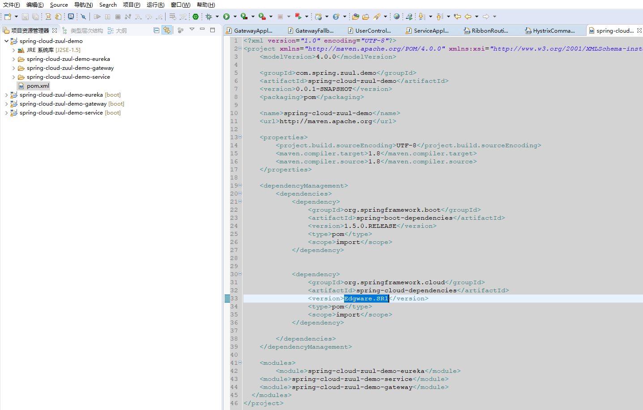Open web browser globe icon
The width and height of the screenshot is (643, 410).
[x=396, y=17]
